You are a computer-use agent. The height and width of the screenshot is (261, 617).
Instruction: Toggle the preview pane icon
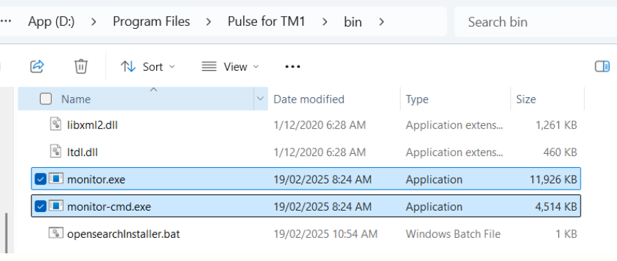click(602, 66)
